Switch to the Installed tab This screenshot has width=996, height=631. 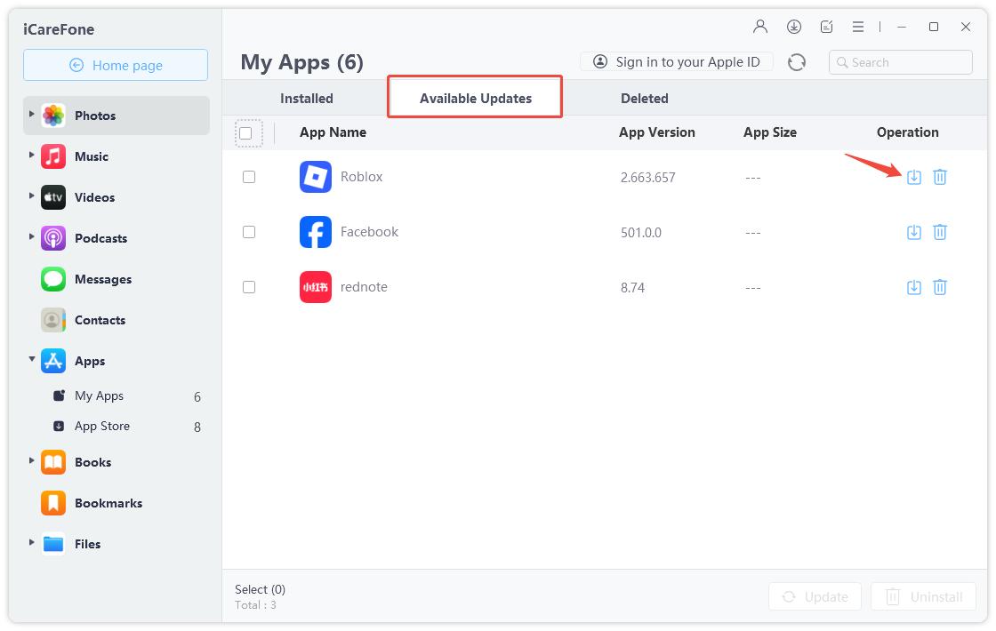coord(307,99)
